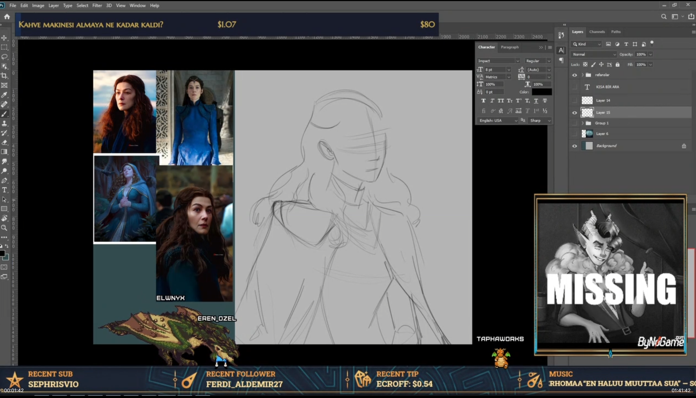Screen dimensions: 696x398
Task: Switch to the Paragraph tab
Action: pos(509,47)
